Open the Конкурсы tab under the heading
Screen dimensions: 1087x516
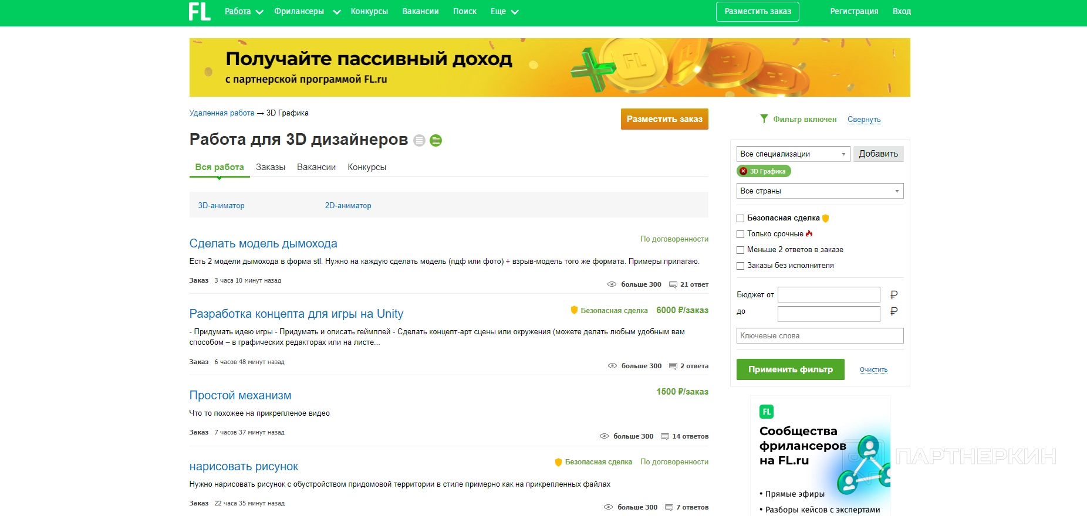(x=367, y=167)
